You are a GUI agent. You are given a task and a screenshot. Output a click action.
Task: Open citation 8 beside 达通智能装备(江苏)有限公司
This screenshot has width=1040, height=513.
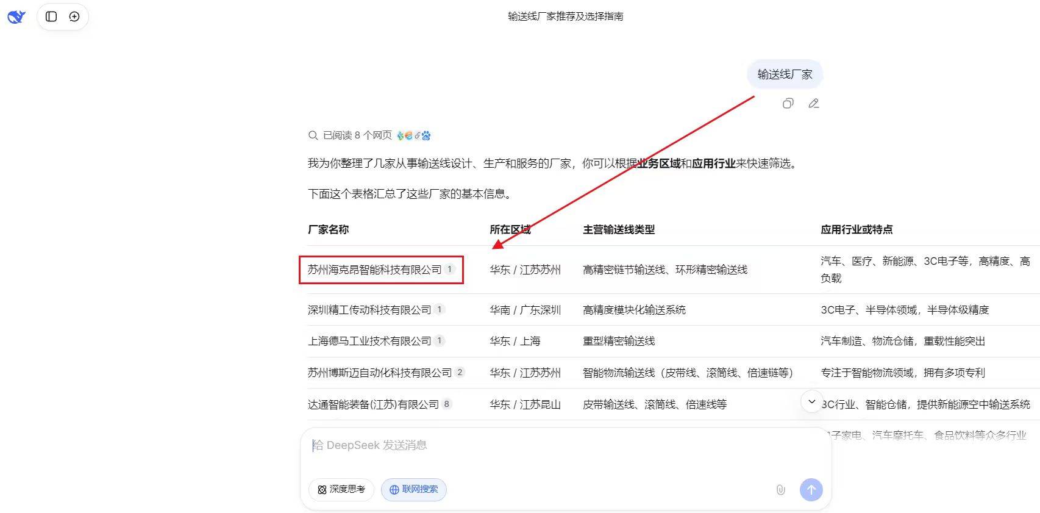(447, 404)
